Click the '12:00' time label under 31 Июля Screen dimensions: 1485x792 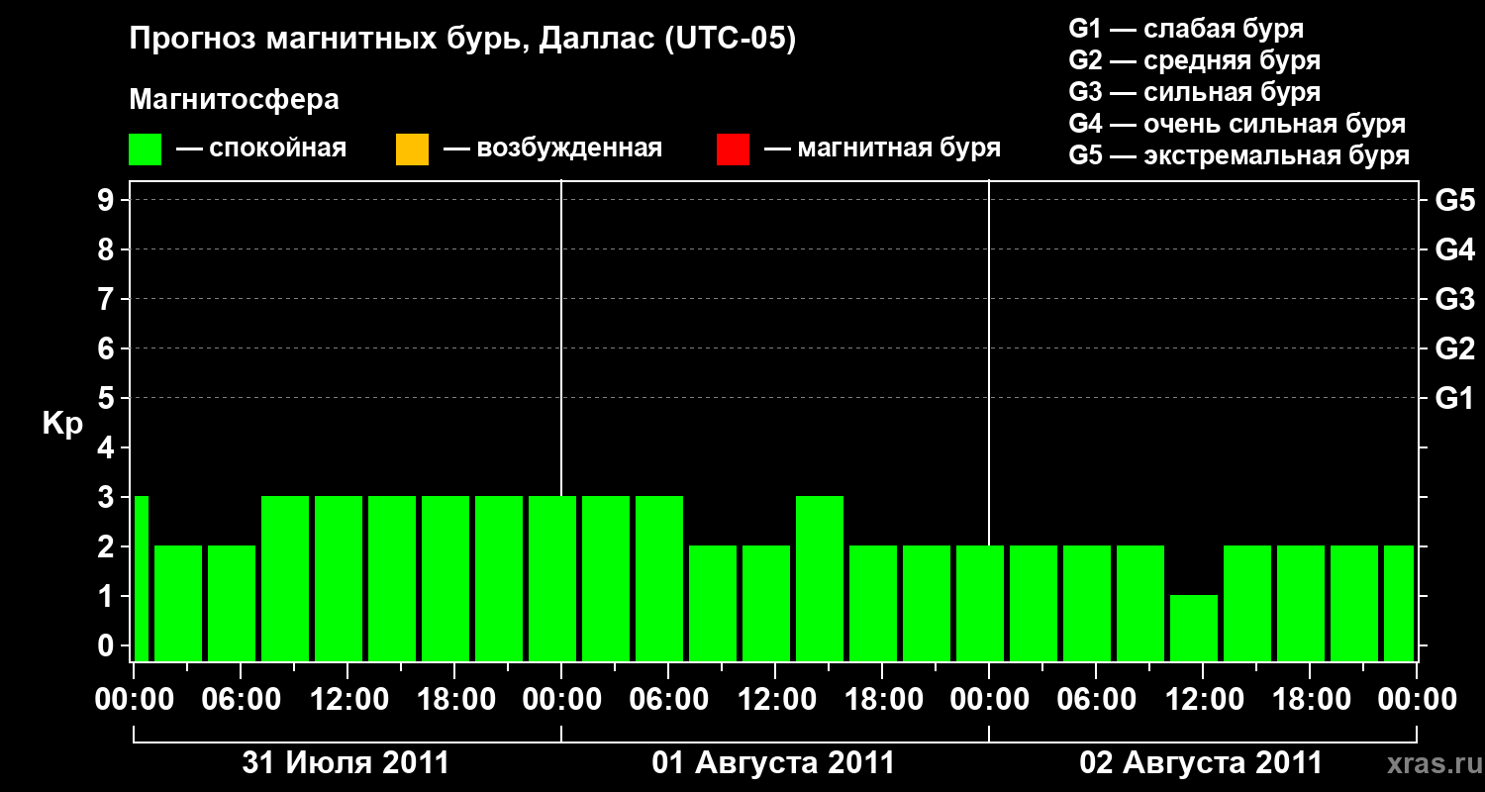point(349,700)
